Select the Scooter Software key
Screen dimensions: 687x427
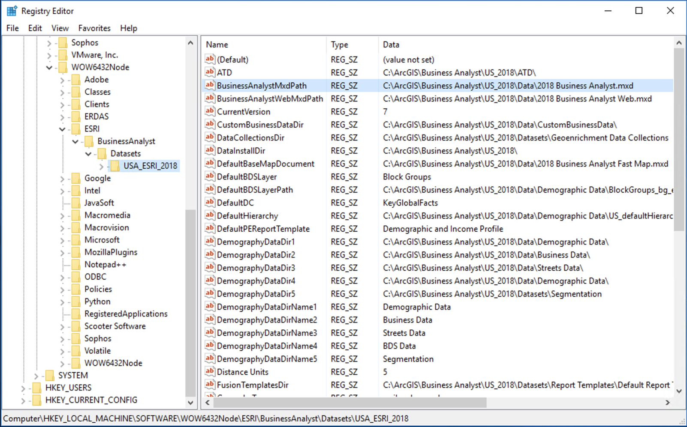point(115,326)
